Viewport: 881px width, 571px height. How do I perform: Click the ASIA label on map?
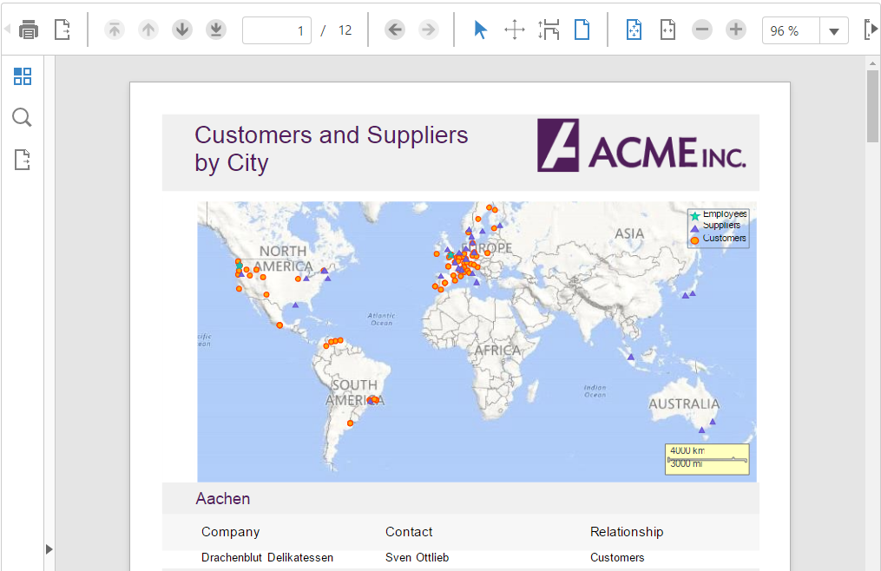click(x=629, y=233)
